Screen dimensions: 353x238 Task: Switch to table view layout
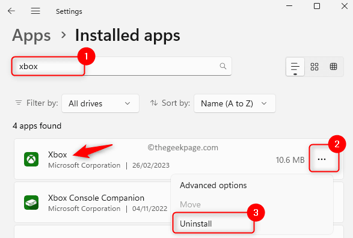click(333, 67)
